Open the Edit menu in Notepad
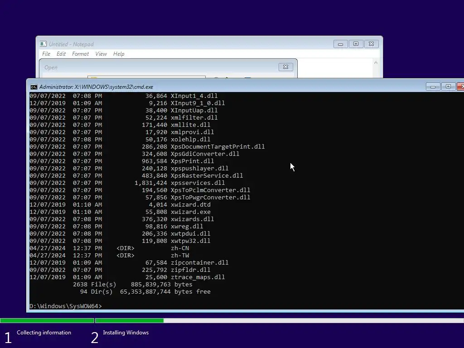Image resolution: width=464 pixels, height=348 pixels. 61,54
